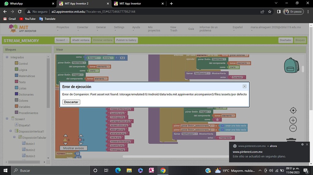
Task: Switch to the Diseñador view
Action: coord(286,40)
